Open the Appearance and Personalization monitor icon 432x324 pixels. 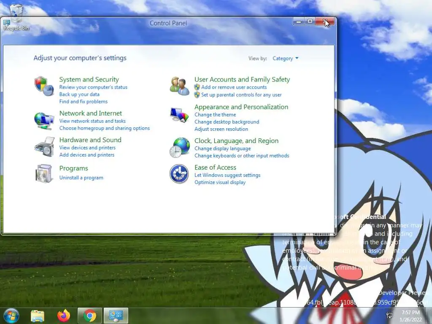(x=179, y=115)
